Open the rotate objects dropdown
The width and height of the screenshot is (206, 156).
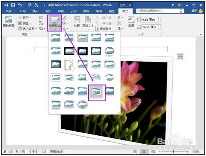(120, 28)
